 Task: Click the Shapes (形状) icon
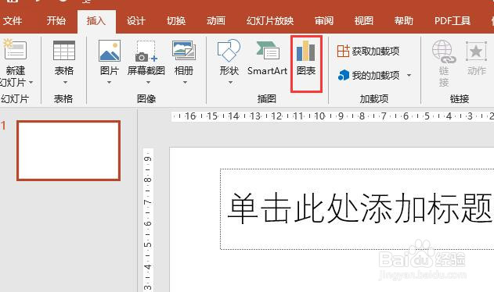229,50
